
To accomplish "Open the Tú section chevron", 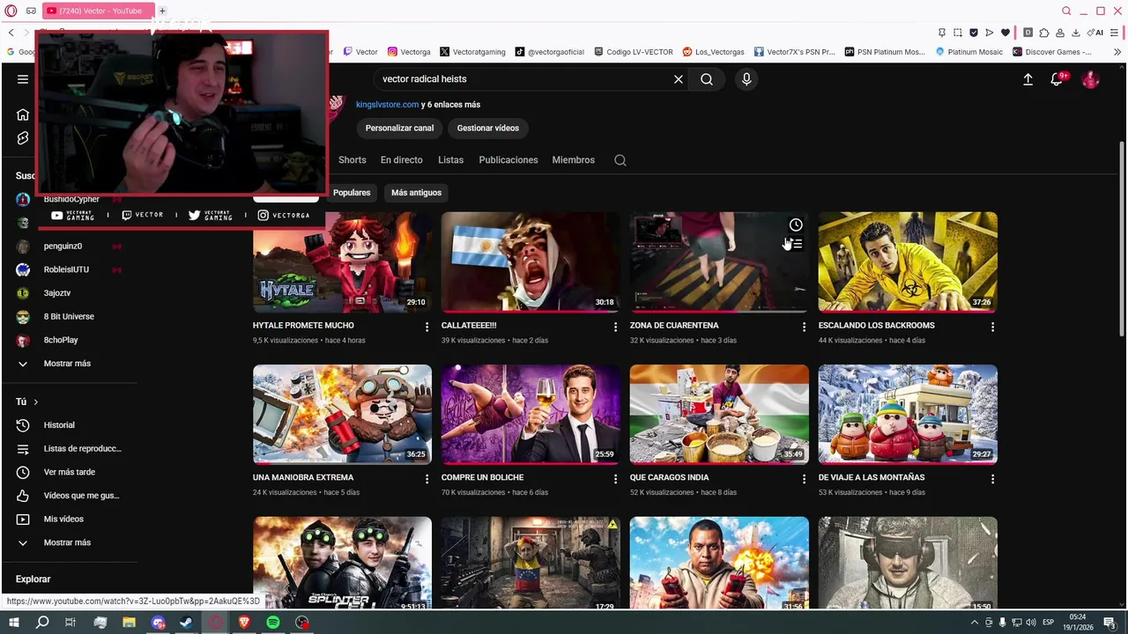I will point(35,402).
